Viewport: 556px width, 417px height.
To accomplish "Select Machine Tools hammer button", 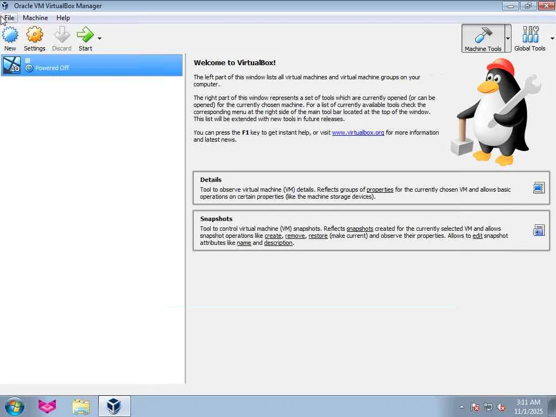I will coord(483,39).
